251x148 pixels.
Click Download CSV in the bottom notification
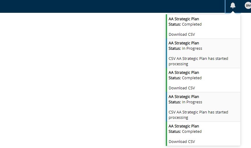point(182,141)
